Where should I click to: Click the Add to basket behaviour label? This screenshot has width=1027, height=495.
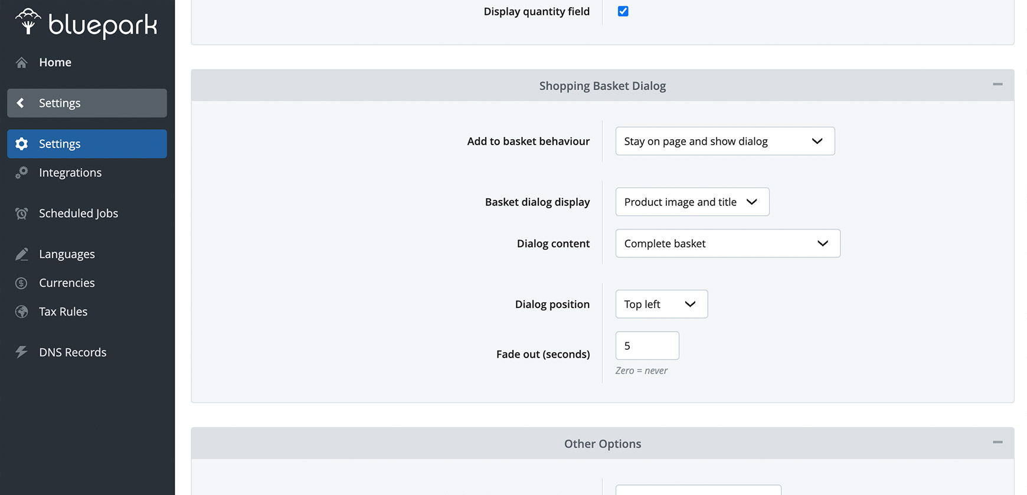[x=528, y=141]
